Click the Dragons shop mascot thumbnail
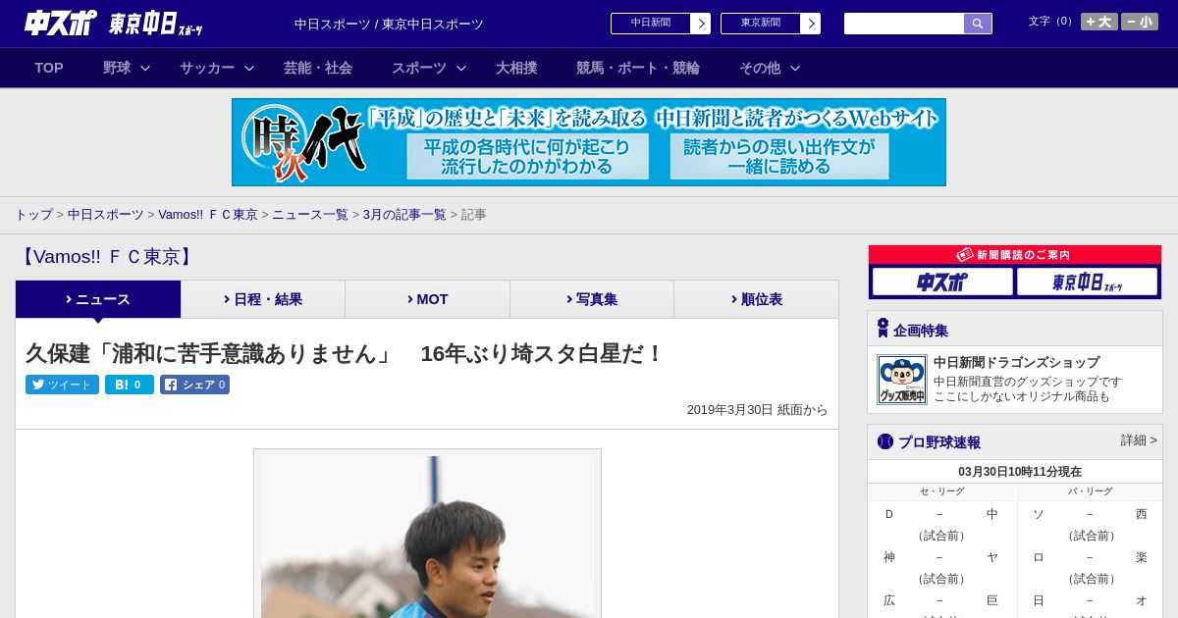 click(x=902, y=380)
